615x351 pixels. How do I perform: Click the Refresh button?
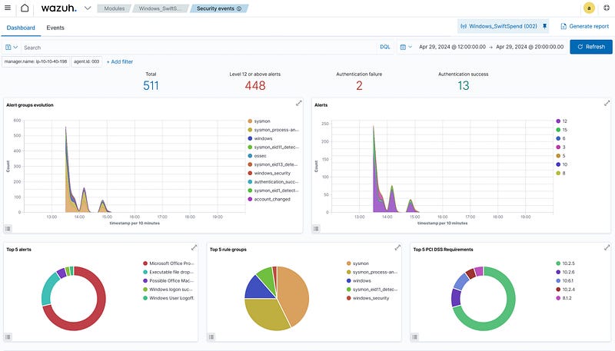(590, 47)
